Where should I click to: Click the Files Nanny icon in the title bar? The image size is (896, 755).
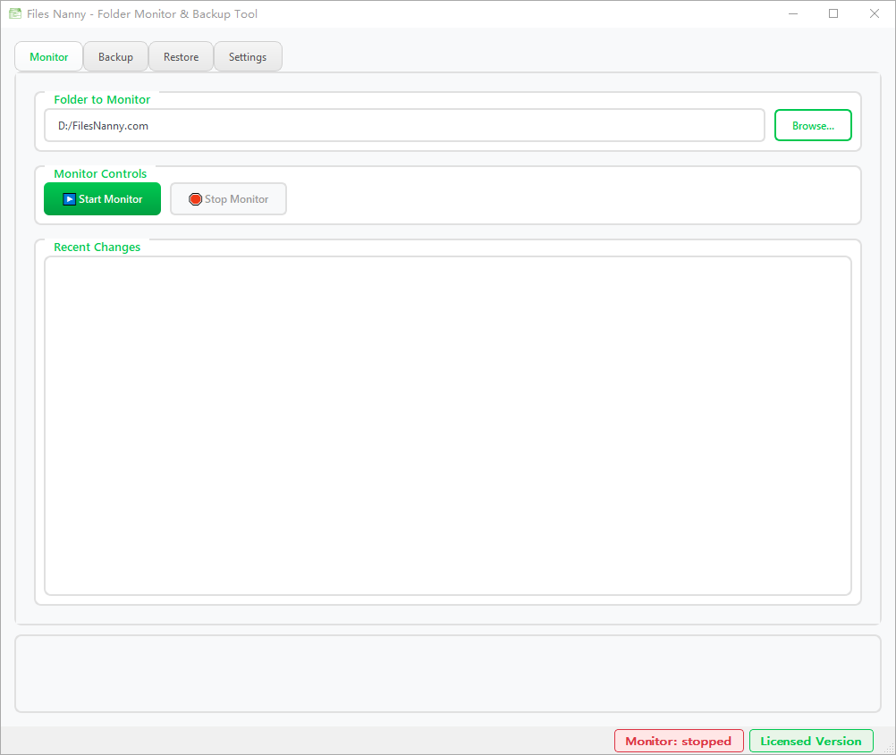pyautogui.click(x=14, y=13)
